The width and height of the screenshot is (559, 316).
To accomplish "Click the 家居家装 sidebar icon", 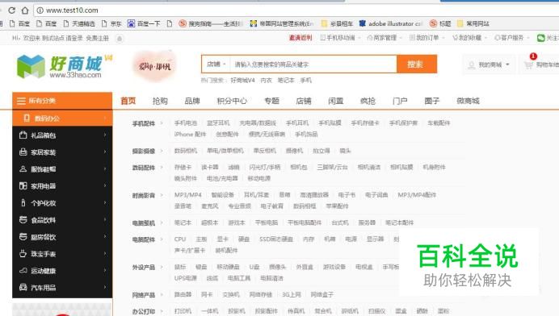I will coord(23,152).
